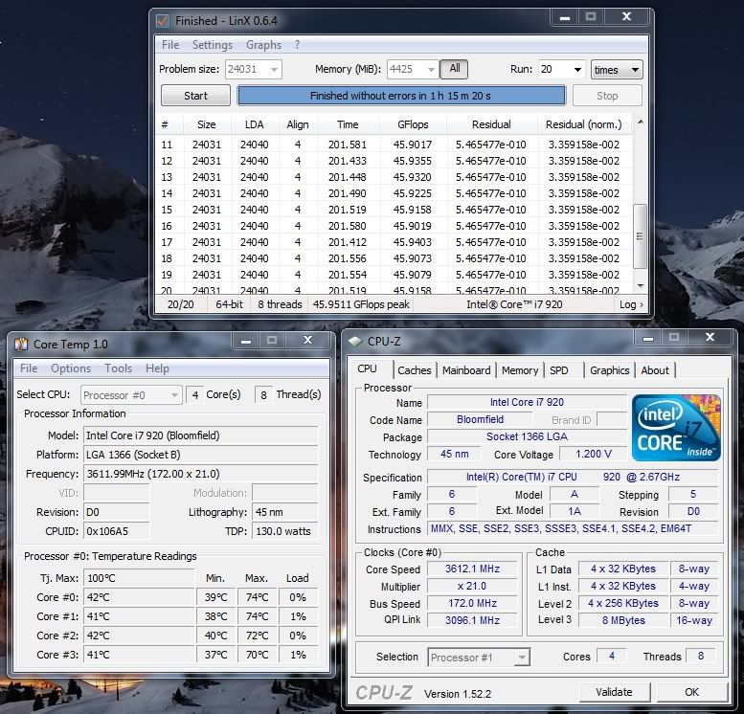Screen dimensions: 744x714
Task: Open the Tools menu in Core Temp
Action: pos(118,368)
